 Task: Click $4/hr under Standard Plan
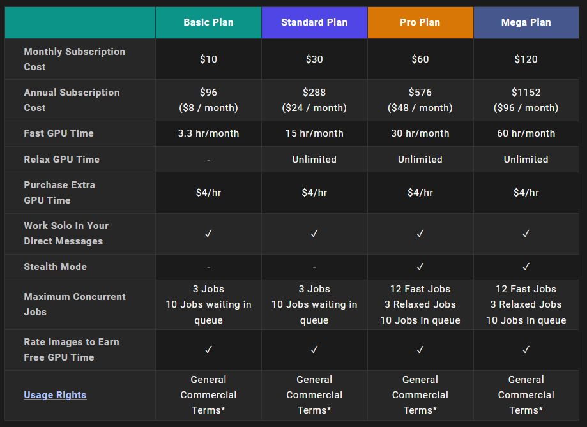coord(314,193)
